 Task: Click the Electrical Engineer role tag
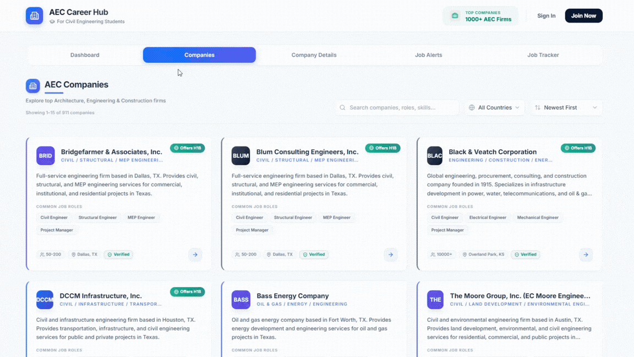[x=488, y=218]
